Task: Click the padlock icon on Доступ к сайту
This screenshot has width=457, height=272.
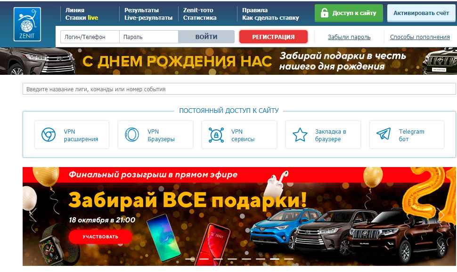Action: coord(325,13)
